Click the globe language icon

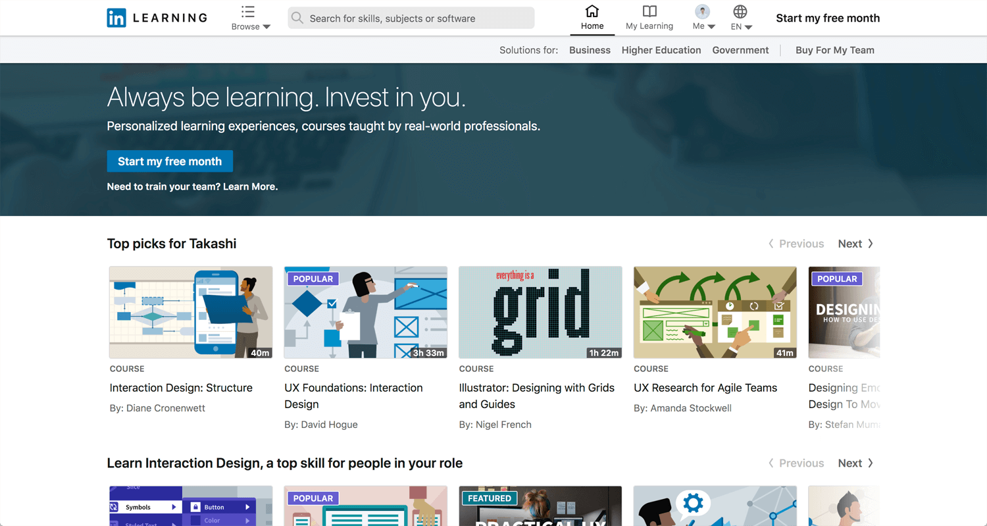(740, 11)
